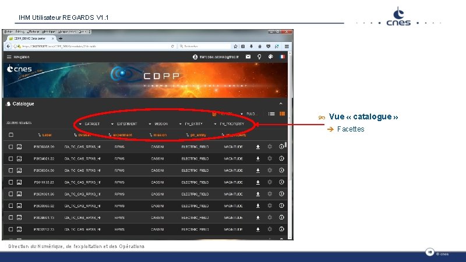The image size is (466, 262).
Task: Open services gear on second result row
Action: tap(270, 158)
